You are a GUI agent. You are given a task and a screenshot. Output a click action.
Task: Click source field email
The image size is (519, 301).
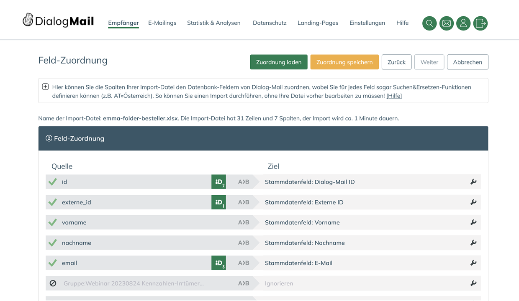[69, 263]
